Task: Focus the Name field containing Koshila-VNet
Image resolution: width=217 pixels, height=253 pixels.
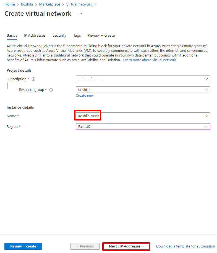Action: (x=143, y=116)
